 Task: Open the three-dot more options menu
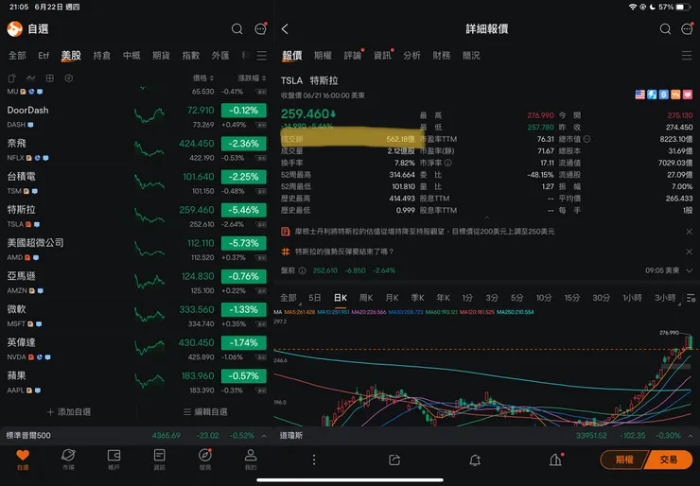[x=314, y=460]
